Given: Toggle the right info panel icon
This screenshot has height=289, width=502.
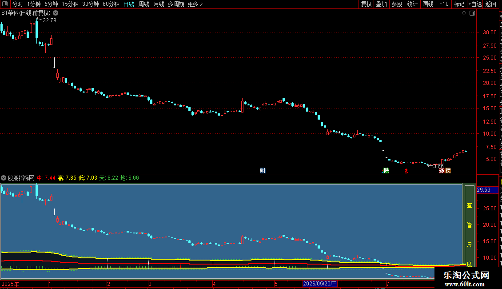Looking at the screenshot, I should click(x=472, y=13).
